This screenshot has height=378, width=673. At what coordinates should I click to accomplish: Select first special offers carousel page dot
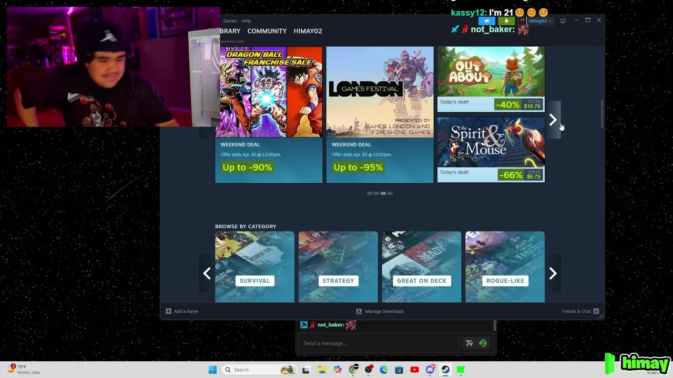tap(370, 194)
